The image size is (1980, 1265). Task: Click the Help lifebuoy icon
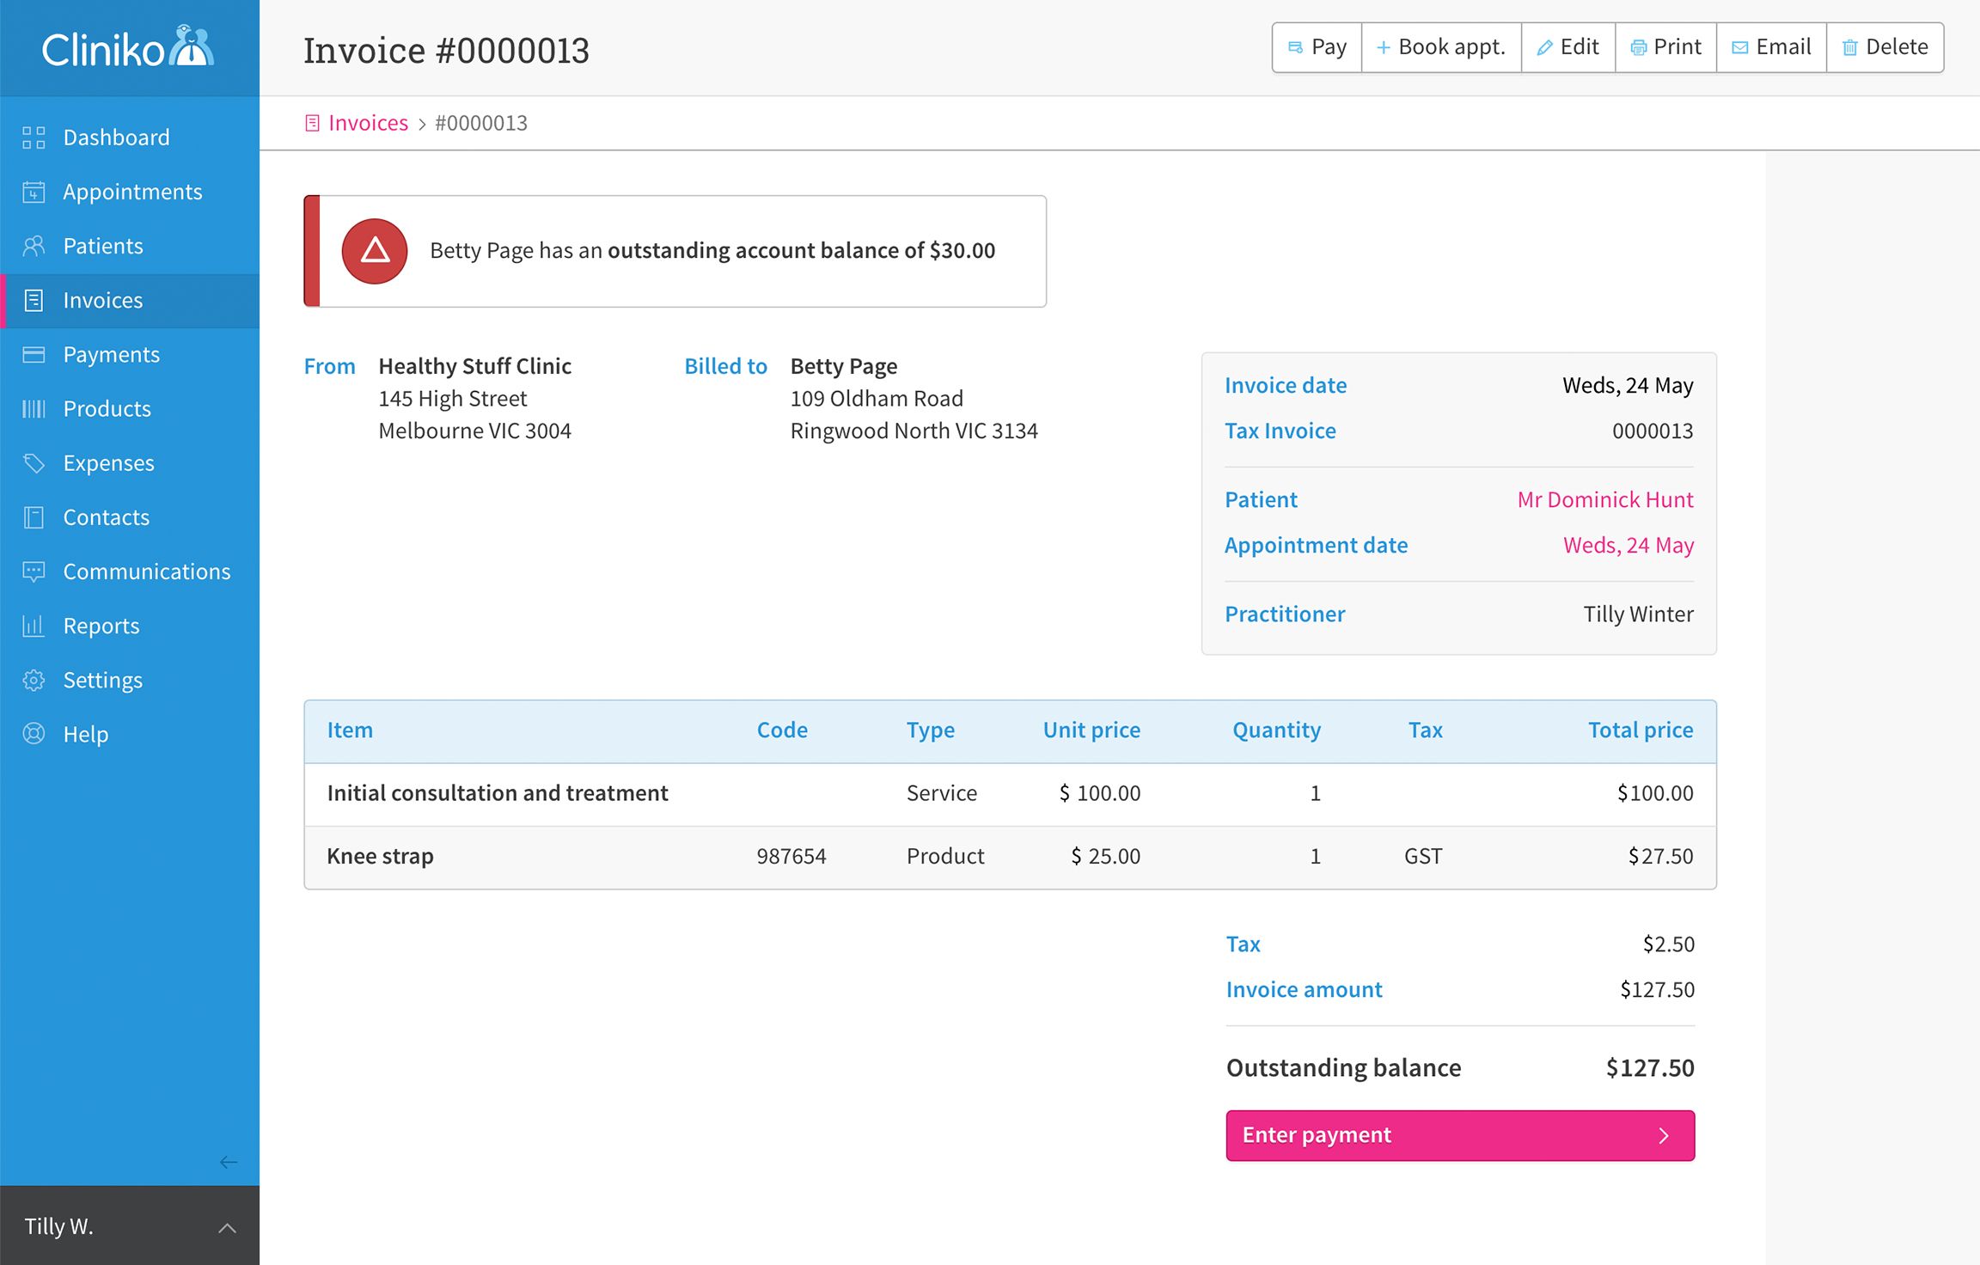pyautogui.click(x=34, y=735)
